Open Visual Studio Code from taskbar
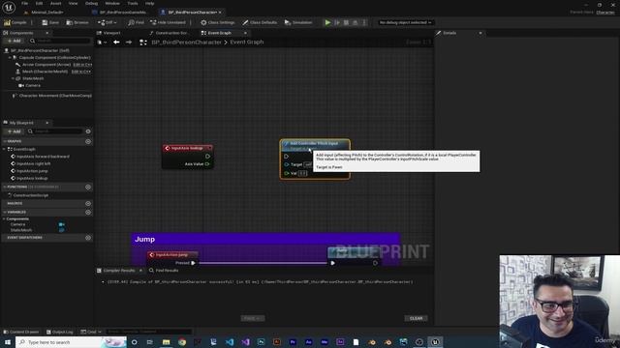 [230, 342]
